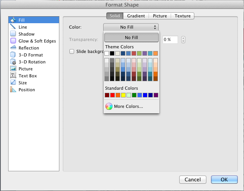Image resolution: width=244 pixels, height=191 pixels.
Task: Click the Text Box icon
Action: click(x=13, y=75)
